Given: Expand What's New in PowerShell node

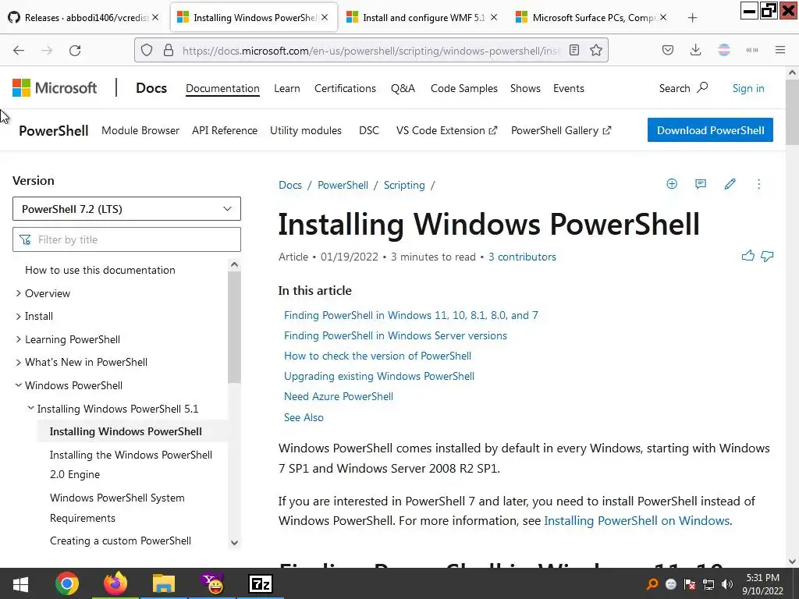Looking at the screenshot, I should click(19, 362).
